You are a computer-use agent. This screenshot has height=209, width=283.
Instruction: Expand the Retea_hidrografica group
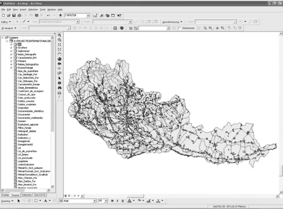(11, 65)
